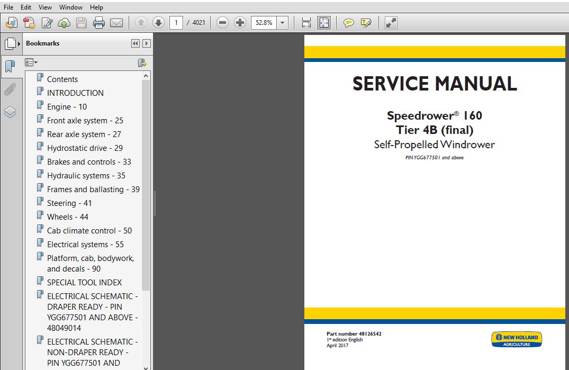Click the Thumbnails panel expand arrow
This screenshot has height=370, width=569.
[19, 43]
